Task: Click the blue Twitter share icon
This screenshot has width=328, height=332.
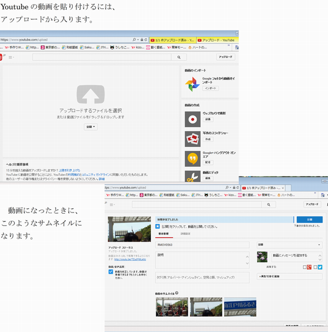Action: point(320,267)
